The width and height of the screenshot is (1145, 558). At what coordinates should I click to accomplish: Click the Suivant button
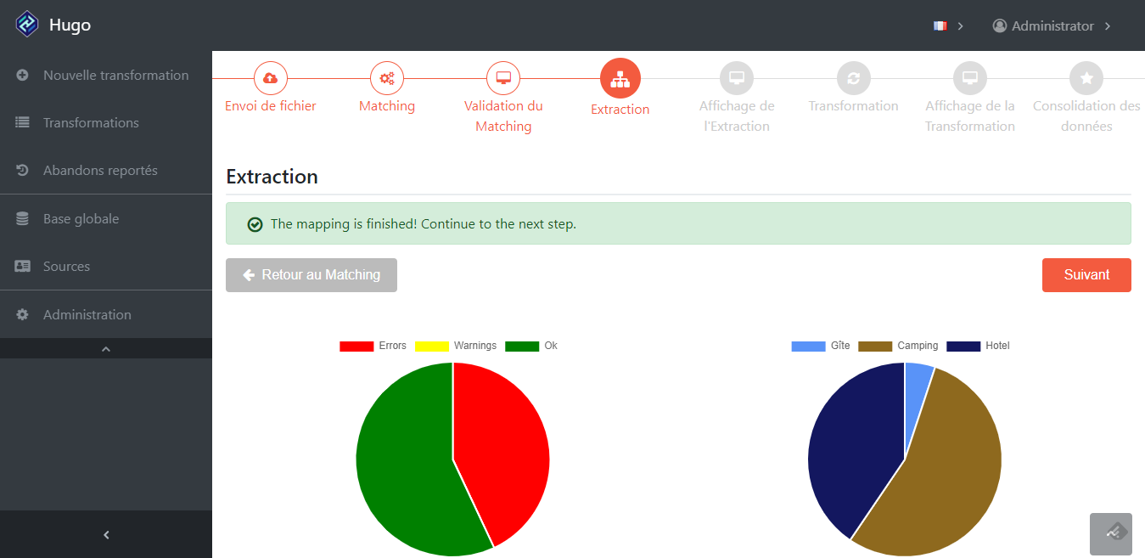1086,275
